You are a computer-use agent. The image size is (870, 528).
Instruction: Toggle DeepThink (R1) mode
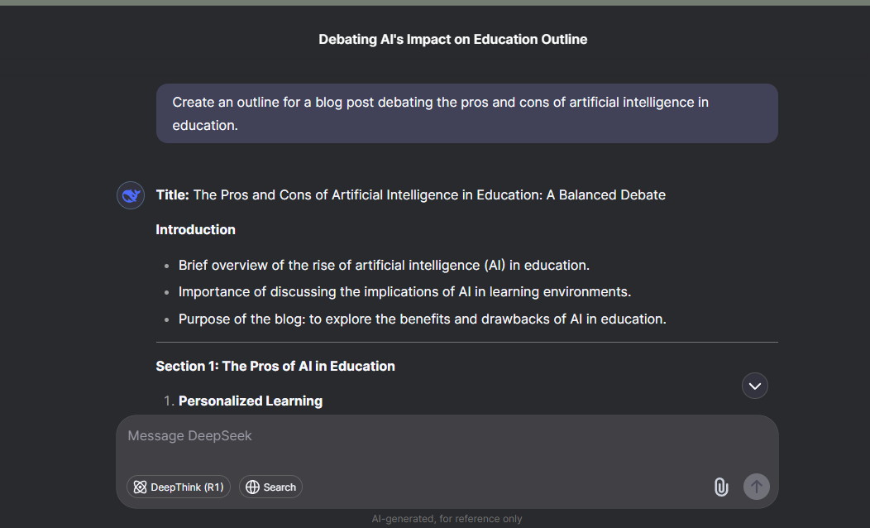178,487
